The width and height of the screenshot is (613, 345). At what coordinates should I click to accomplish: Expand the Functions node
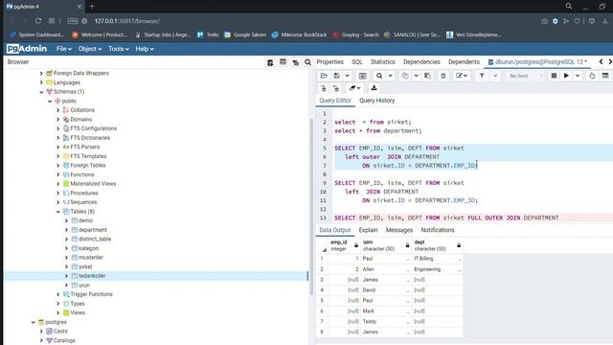click(x=57, y=174)
